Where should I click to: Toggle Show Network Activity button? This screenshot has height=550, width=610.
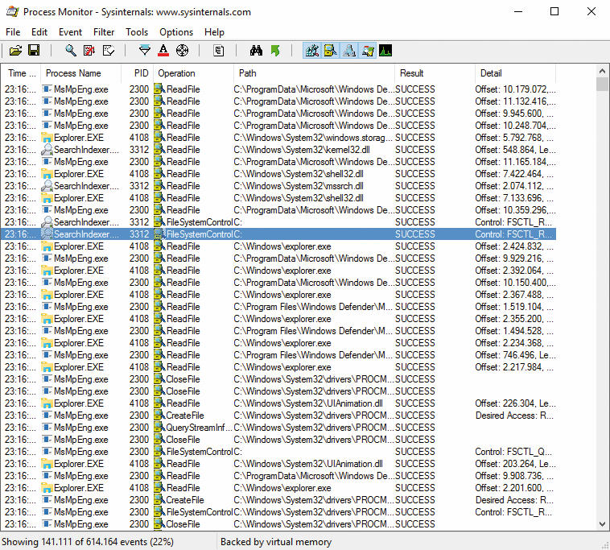click(x=349, y=51)
